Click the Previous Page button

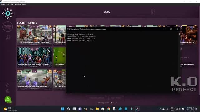tap(96, 98)
